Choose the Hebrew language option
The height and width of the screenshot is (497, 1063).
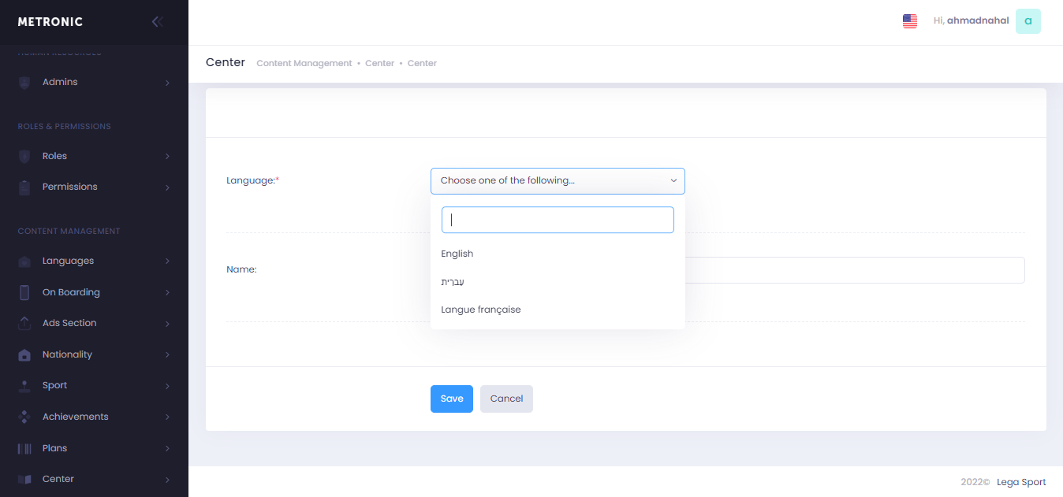point(453,282)
